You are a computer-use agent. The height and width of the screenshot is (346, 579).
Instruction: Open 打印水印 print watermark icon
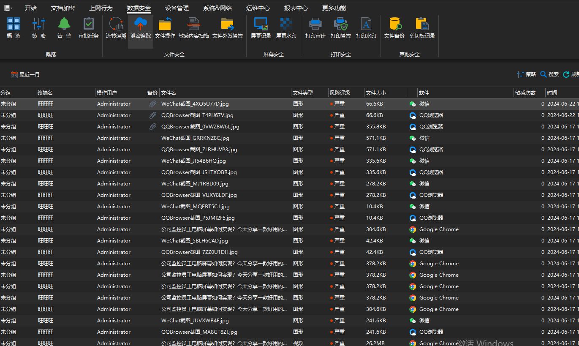366,24
